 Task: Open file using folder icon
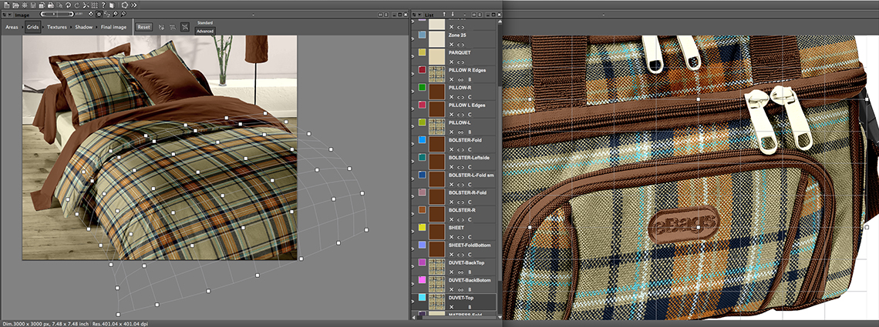click(15, 5)
